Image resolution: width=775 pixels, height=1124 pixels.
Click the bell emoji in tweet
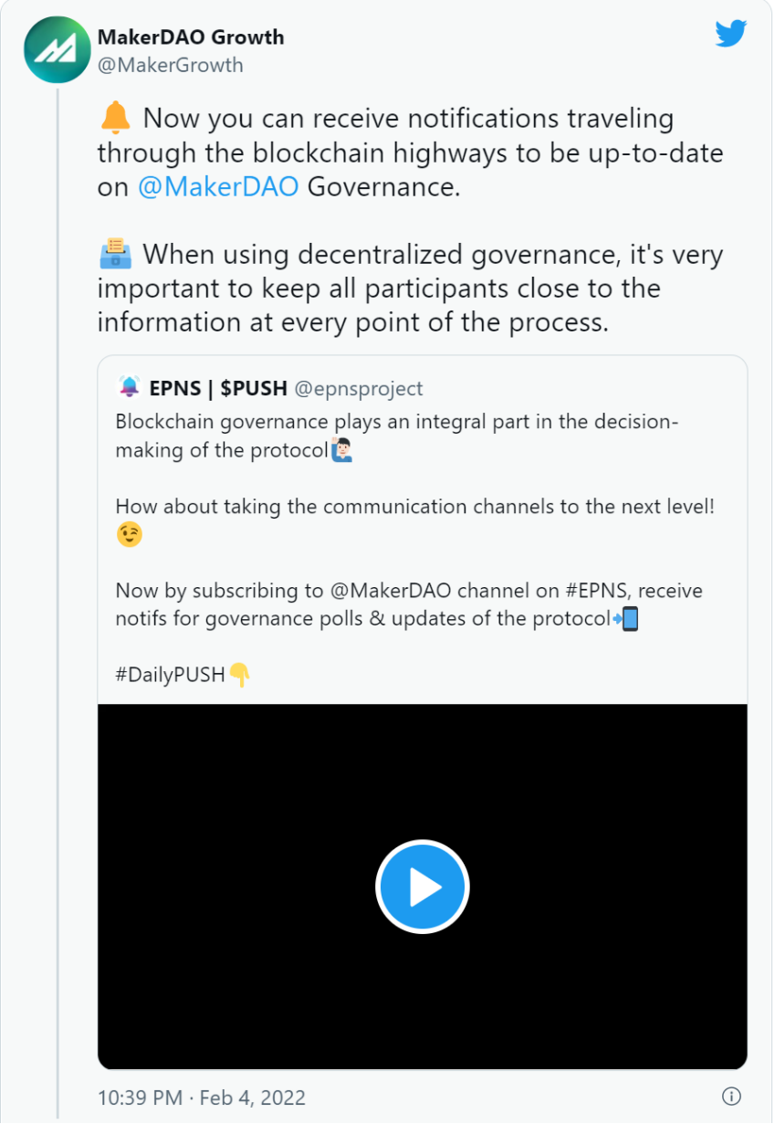coord(115,118)
